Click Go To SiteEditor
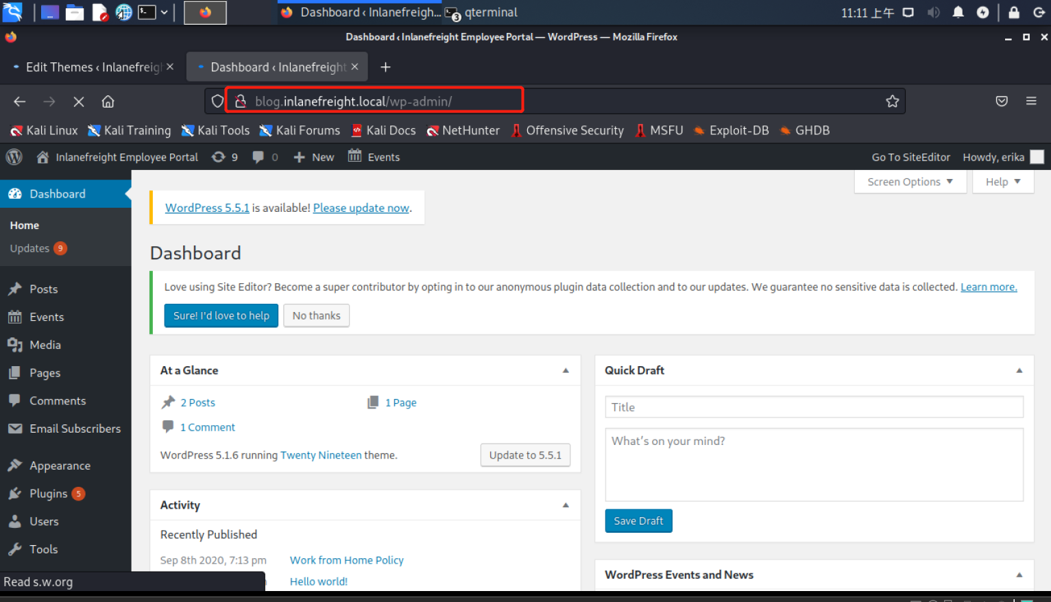Image resolution: width=1051 pixels, height=602 pixels. click(910, 157)
